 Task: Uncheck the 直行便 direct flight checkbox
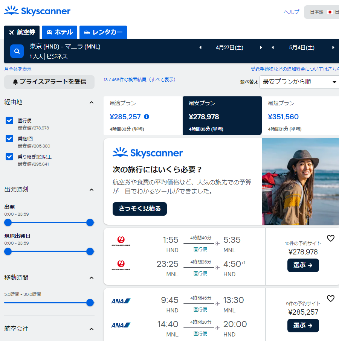tap(9, 120)
